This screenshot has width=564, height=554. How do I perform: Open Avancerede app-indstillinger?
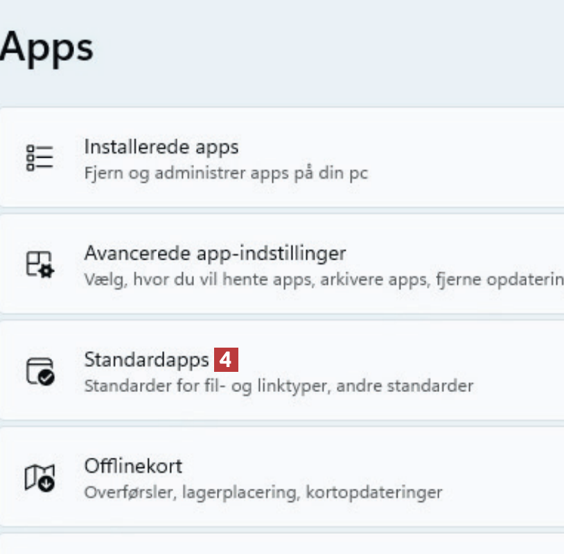point(215,253)
